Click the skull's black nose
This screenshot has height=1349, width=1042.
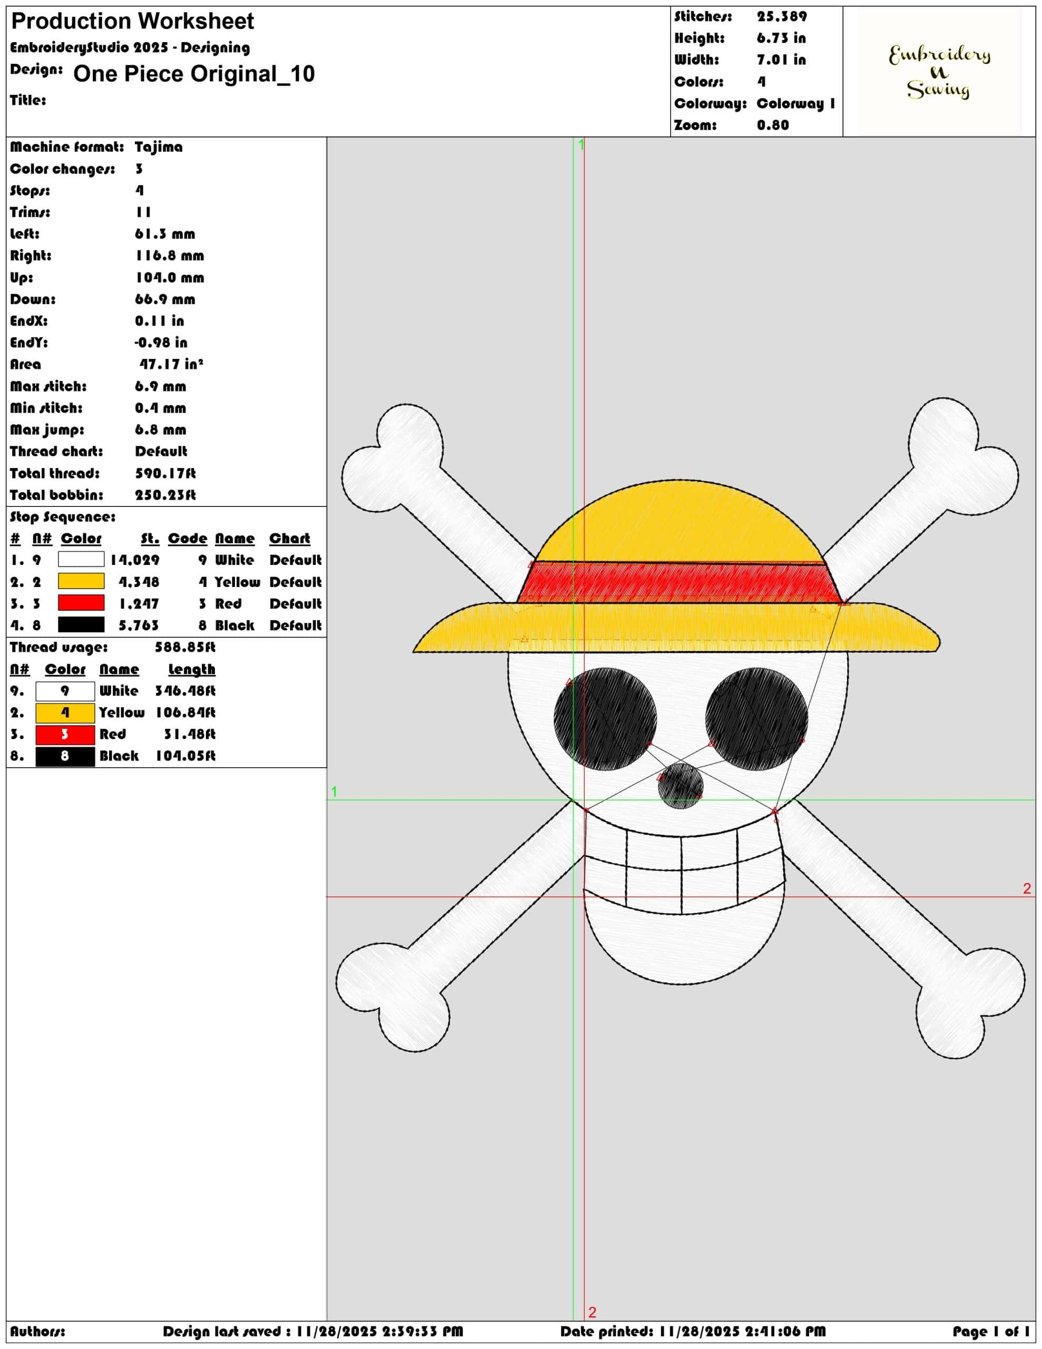click(x=680, y=786)
